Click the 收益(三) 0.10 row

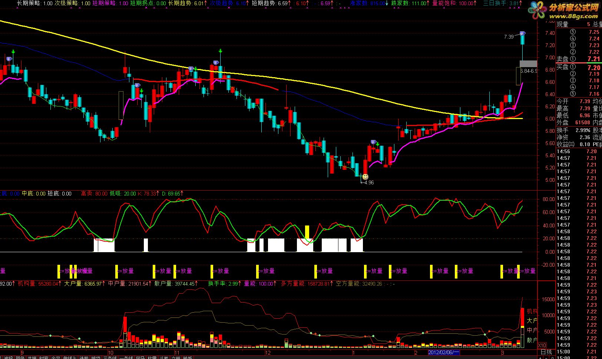(x=573, y=144)
